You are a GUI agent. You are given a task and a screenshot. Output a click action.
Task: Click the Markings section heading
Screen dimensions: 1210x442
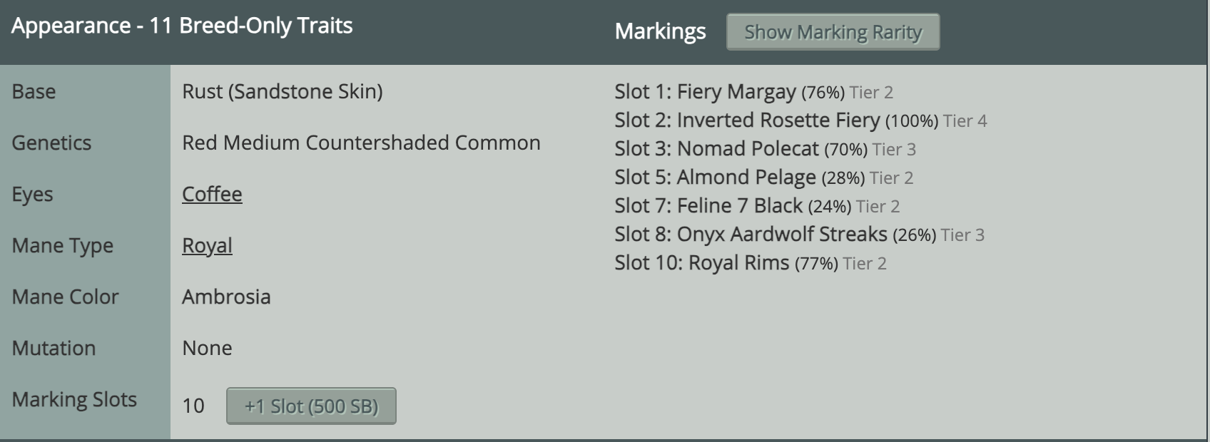click(660, 31)
